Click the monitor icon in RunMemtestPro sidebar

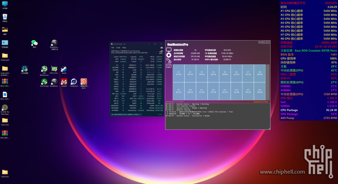point(168,50)
